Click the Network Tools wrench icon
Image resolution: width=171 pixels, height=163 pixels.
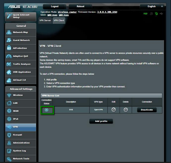pyautogui.click(x=9, y=159)
